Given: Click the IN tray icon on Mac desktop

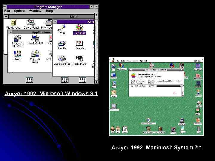Looking at the screenshot, I should (x=113, y=129).
